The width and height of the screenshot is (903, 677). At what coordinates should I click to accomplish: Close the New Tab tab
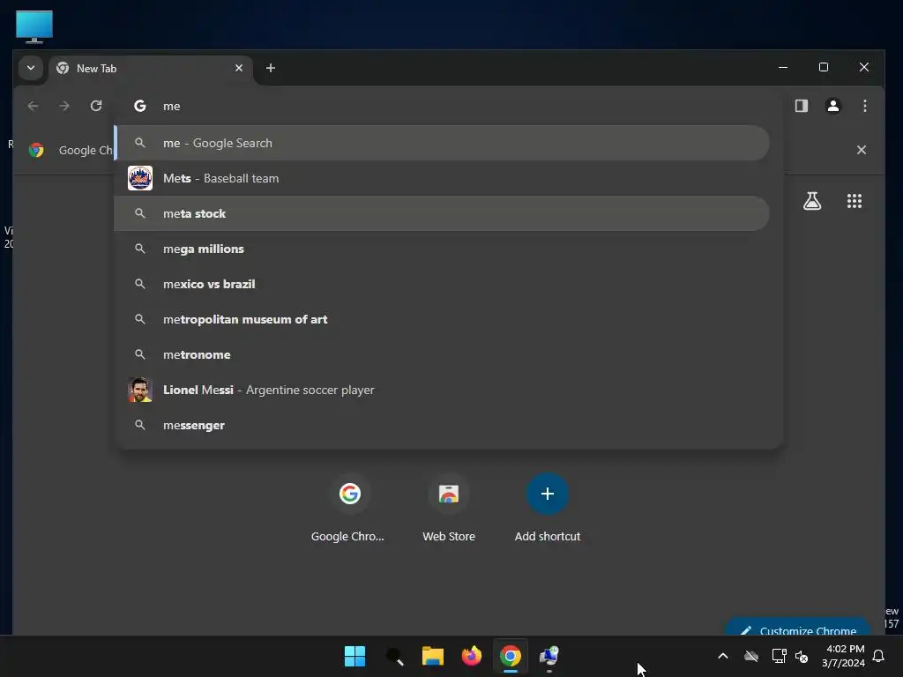[238, 68]
